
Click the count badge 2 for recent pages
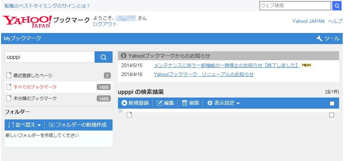click(x=107, y=76)
